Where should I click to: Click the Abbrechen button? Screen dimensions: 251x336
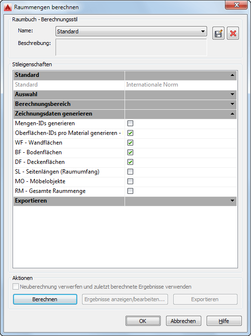(x=183, y=321)
